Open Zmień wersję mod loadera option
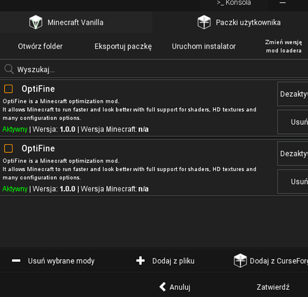The image size is (308, 297). pos(284,46)
